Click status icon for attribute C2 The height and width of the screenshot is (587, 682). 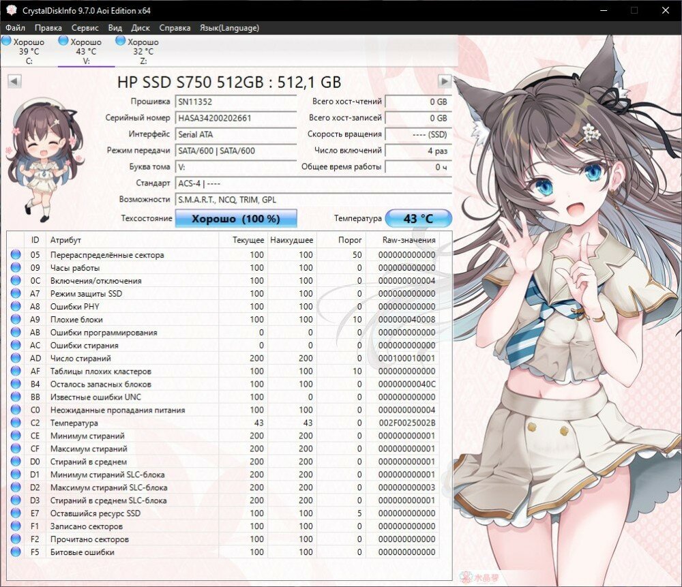16,423
